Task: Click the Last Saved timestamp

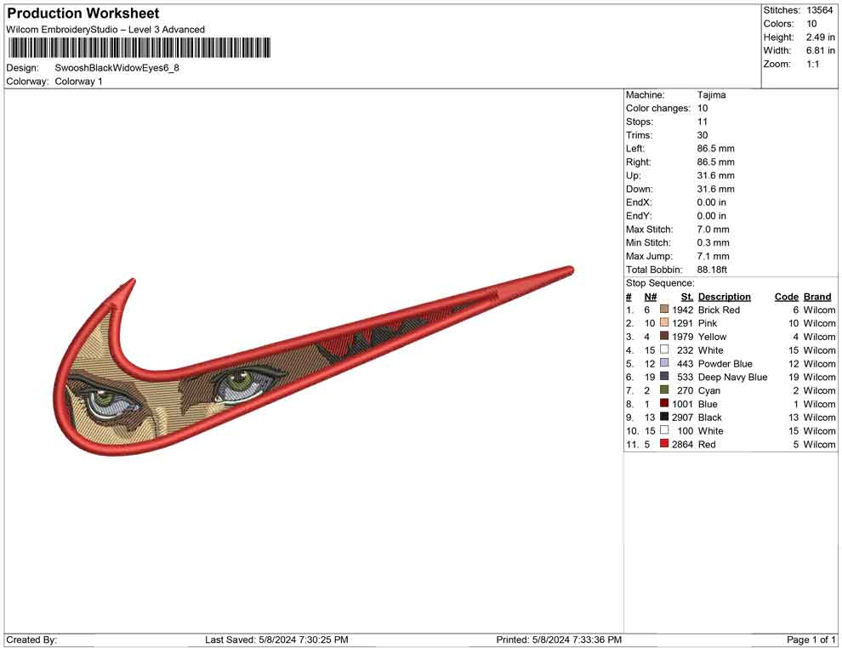Action: [276, 639]
